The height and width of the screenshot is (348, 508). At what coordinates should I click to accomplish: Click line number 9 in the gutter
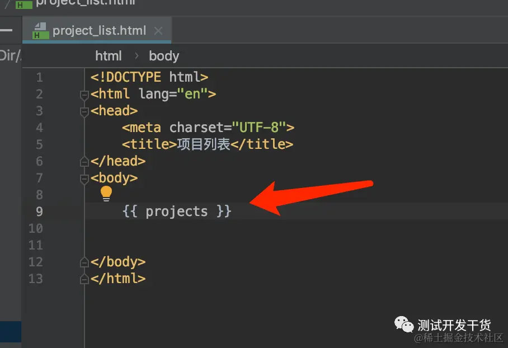(x=39, y=211)
